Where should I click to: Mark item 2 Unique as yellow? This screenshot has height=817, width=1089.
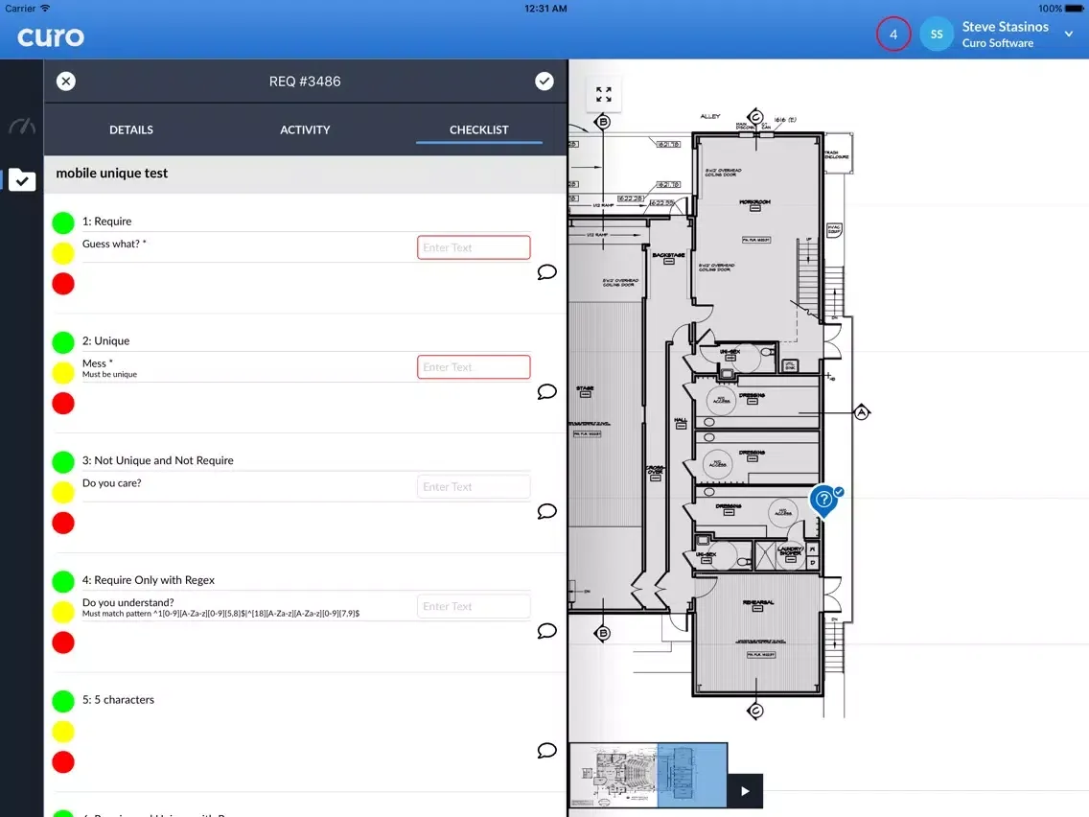63,372
